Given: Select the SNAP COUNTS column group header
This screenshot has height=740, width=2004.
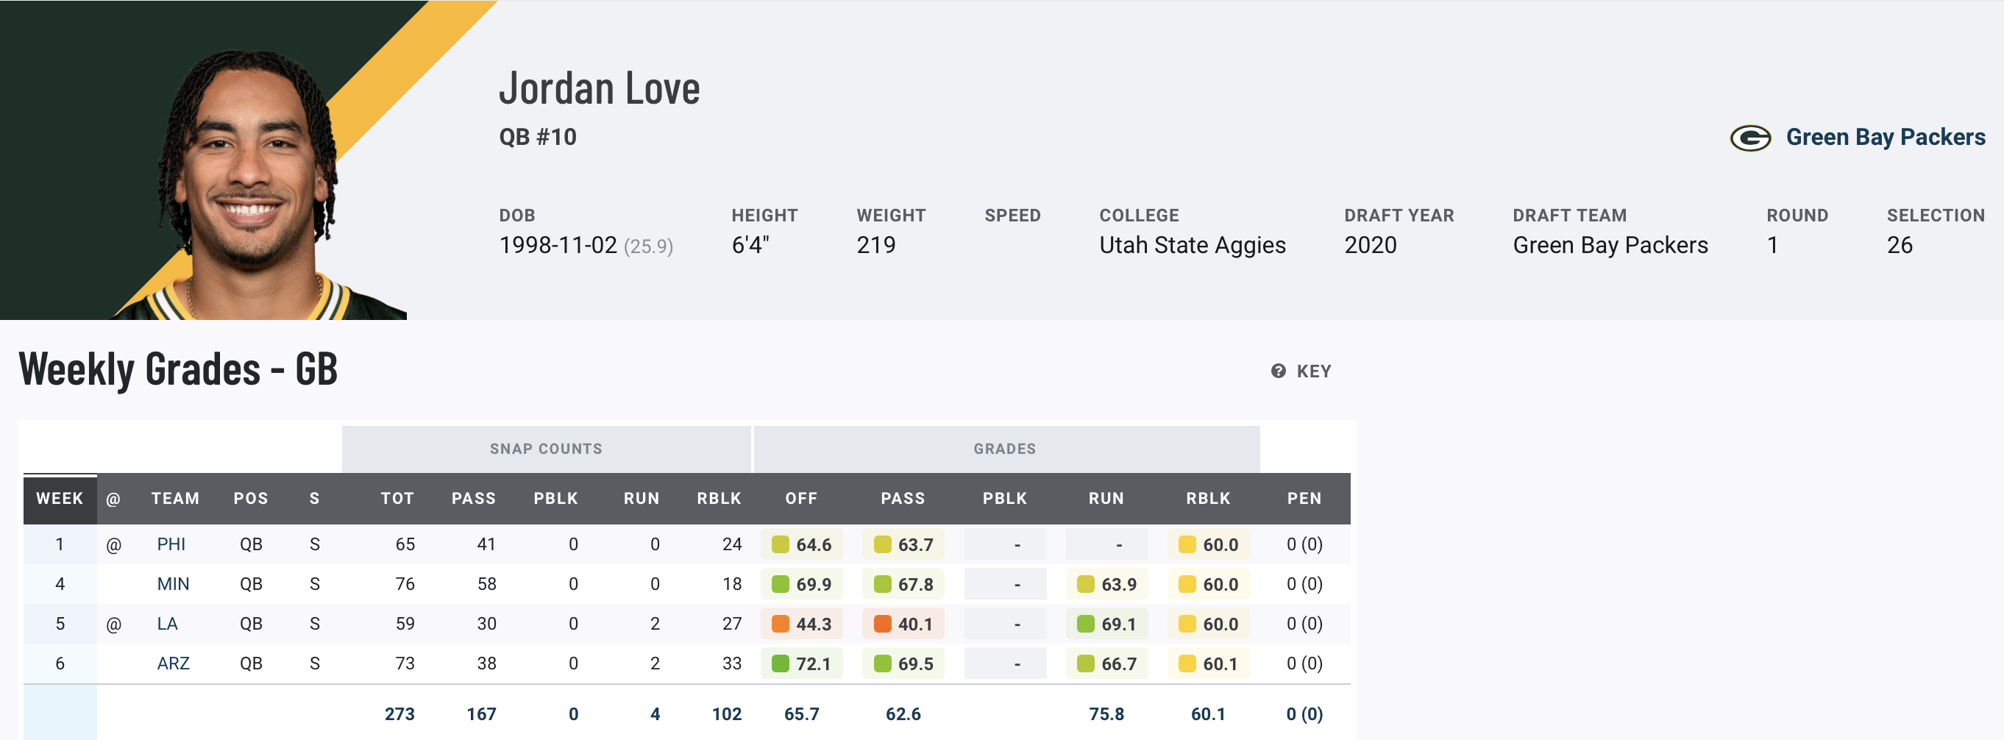Looking at the screenshot, I should (545, 449).
